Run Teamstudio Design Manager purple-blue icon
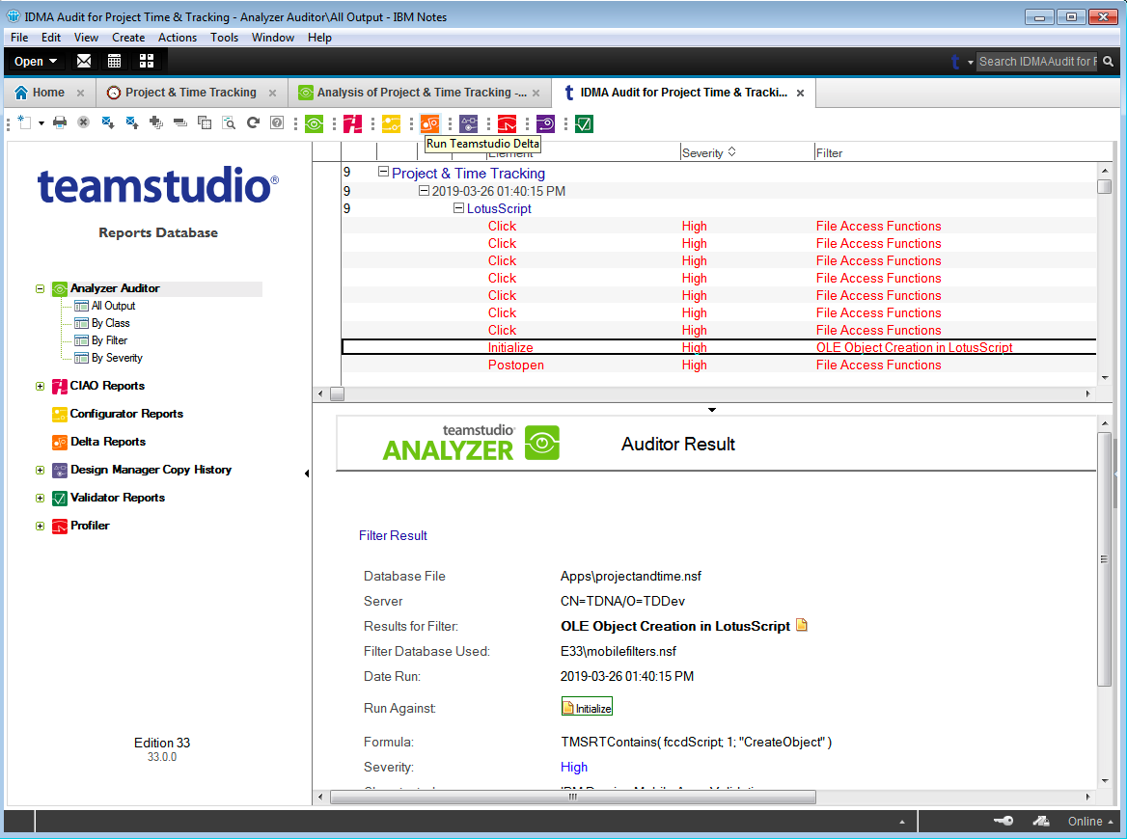The width and height of the screenshot is (1127, 839). click(469, 124)
